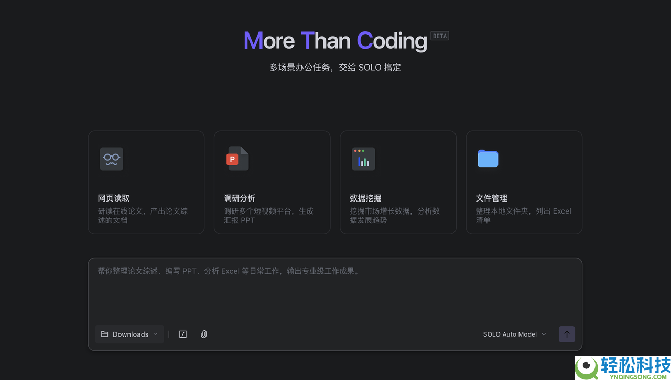Open the 文件管理 task card

[x=524, y=182]
